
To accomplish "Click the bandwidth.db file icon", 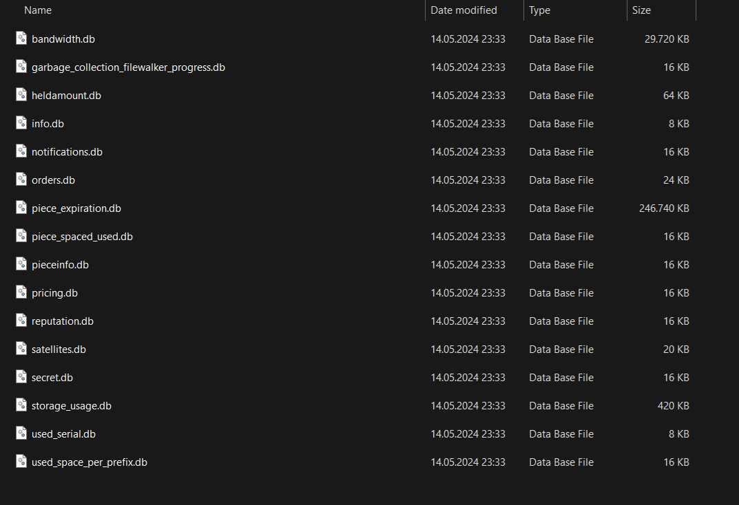I will coord(21,39).
